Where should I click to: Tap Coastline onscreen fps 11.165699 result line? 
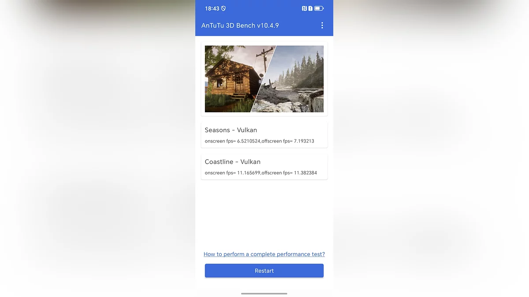261,173
